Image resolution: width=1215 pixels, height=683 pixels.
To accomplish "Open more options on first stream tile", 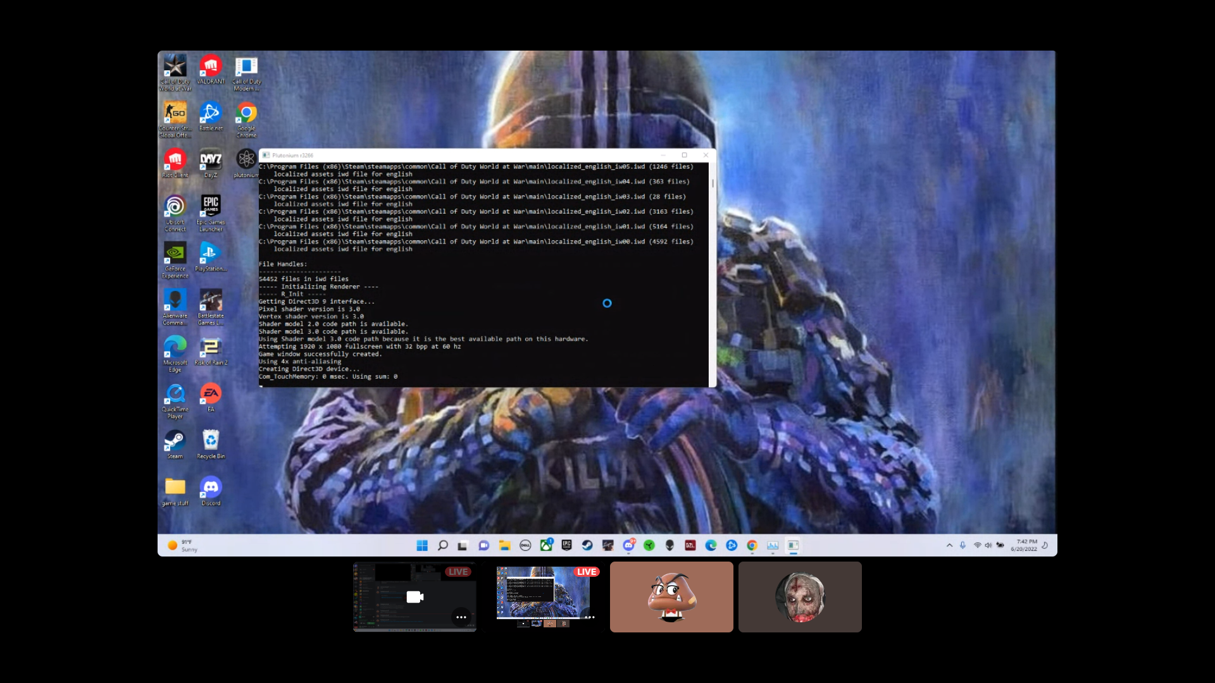I will [x=461, y=617].
